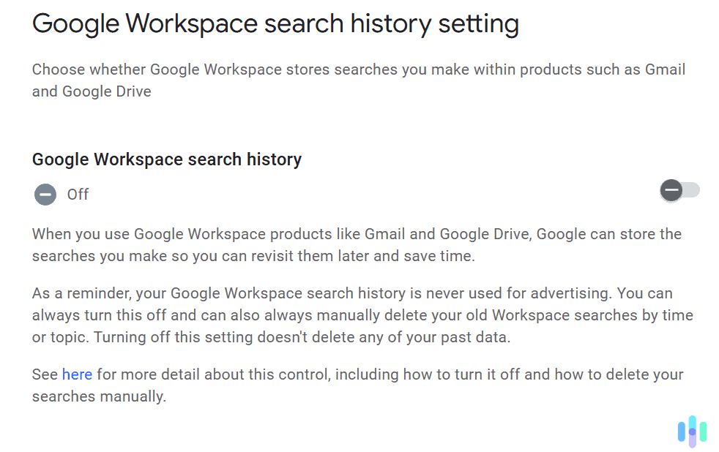Select the blue bar of the Google activity logo

681,432
